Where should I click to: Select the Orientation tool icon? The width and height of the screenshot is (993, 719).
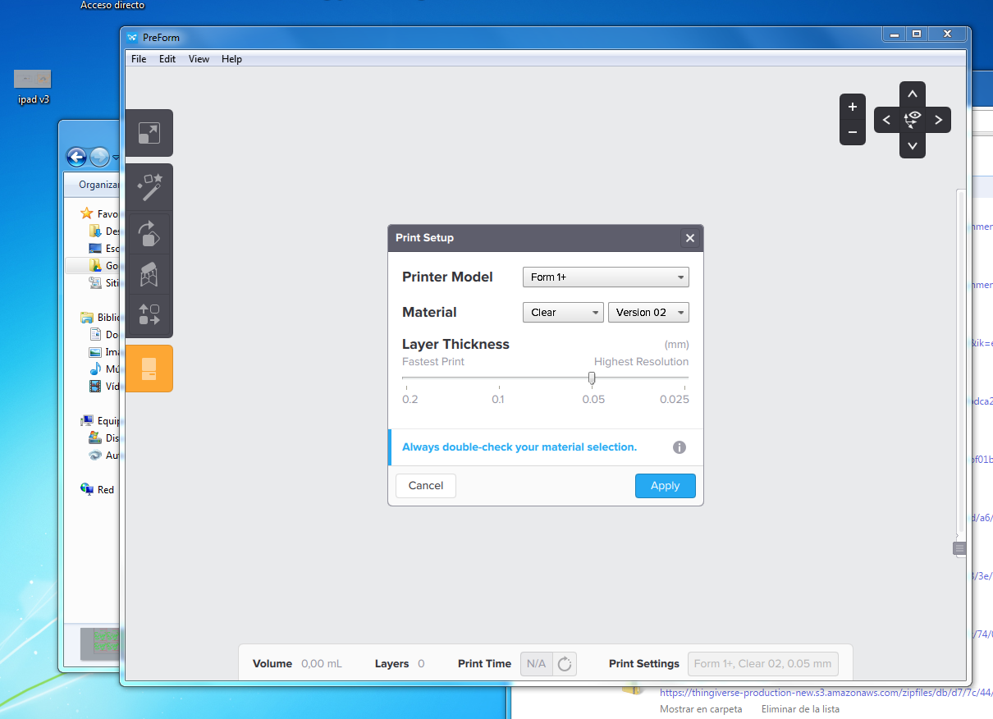click(x=149, y=233)
